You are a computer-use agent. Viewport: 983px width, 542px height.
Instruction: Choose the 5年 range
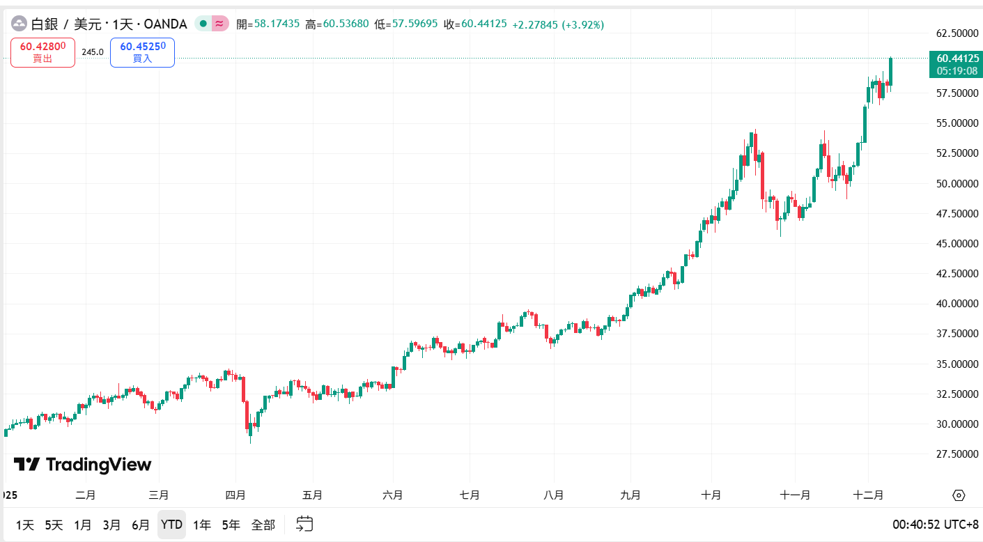click(x=231, y=525)
